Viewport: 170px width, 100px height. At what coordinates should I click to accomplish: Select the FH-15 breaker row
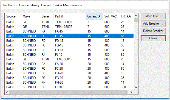tap(70, 50)
